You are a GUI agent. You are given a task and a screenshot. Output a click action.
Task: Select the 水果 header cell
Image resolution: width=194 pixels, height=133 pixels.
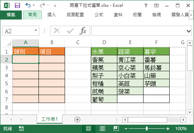click(104, 51)
